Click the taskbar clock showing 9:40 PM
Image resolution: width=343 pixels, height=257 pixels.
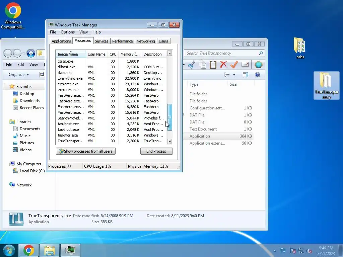[x=326, y=250]
